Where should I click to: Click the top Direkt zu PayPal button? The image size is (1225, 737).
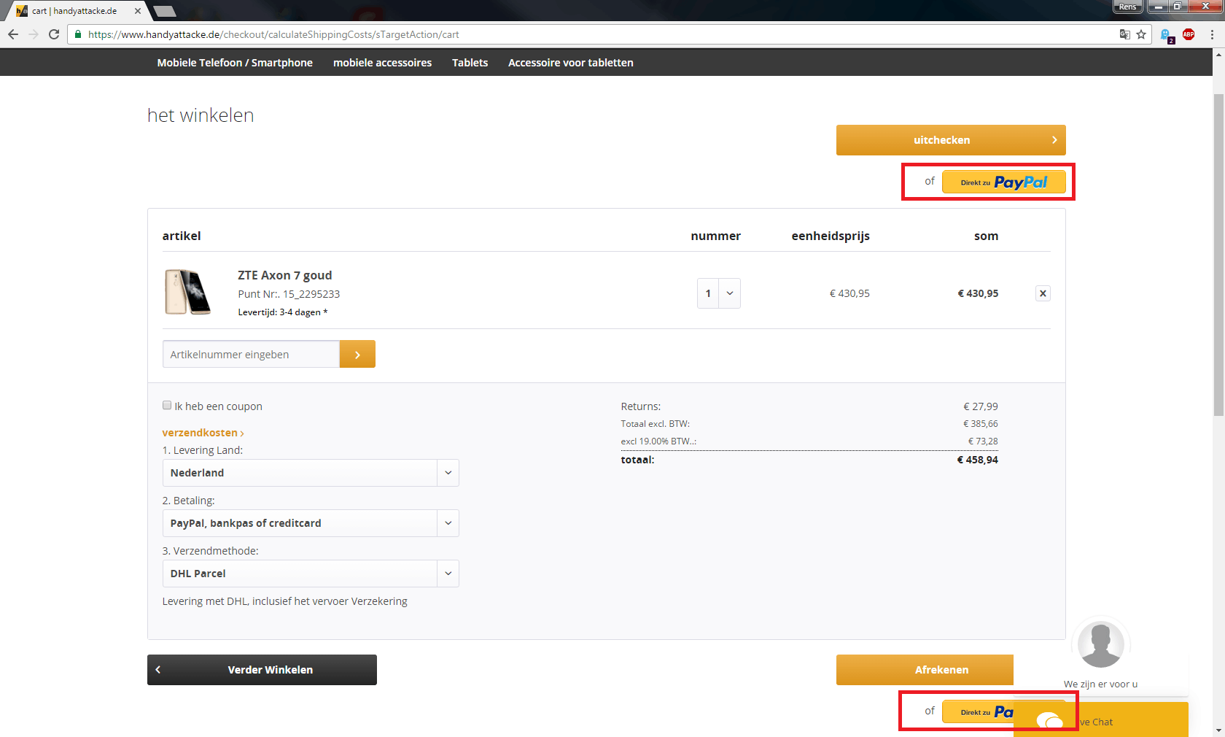[x=1003, y=182]
